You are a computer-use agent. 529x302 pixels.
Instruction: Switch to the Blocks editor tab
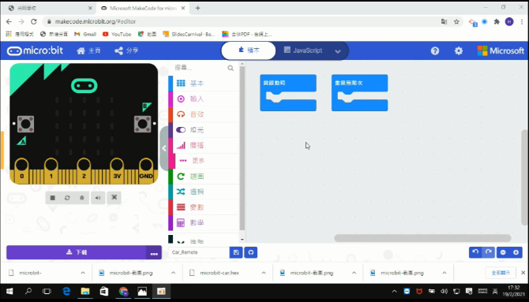tap(249, 50)
